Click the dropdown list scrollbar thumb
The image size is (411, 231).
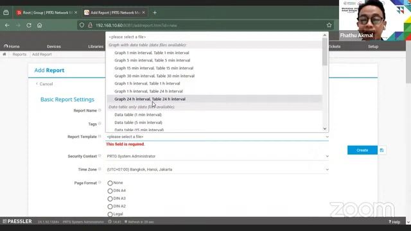coord(325,52)
